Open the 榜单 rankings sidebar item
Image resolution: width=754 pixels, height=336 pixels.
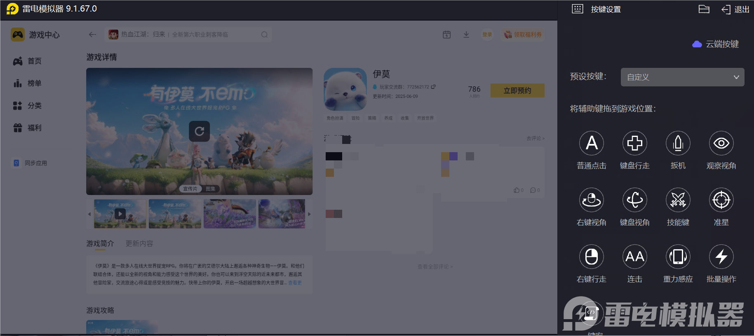(x=28, y=83)
